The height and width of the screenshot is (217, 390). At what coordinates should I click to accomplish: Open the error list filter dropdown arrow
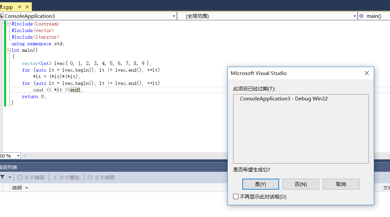coord(10,177)
